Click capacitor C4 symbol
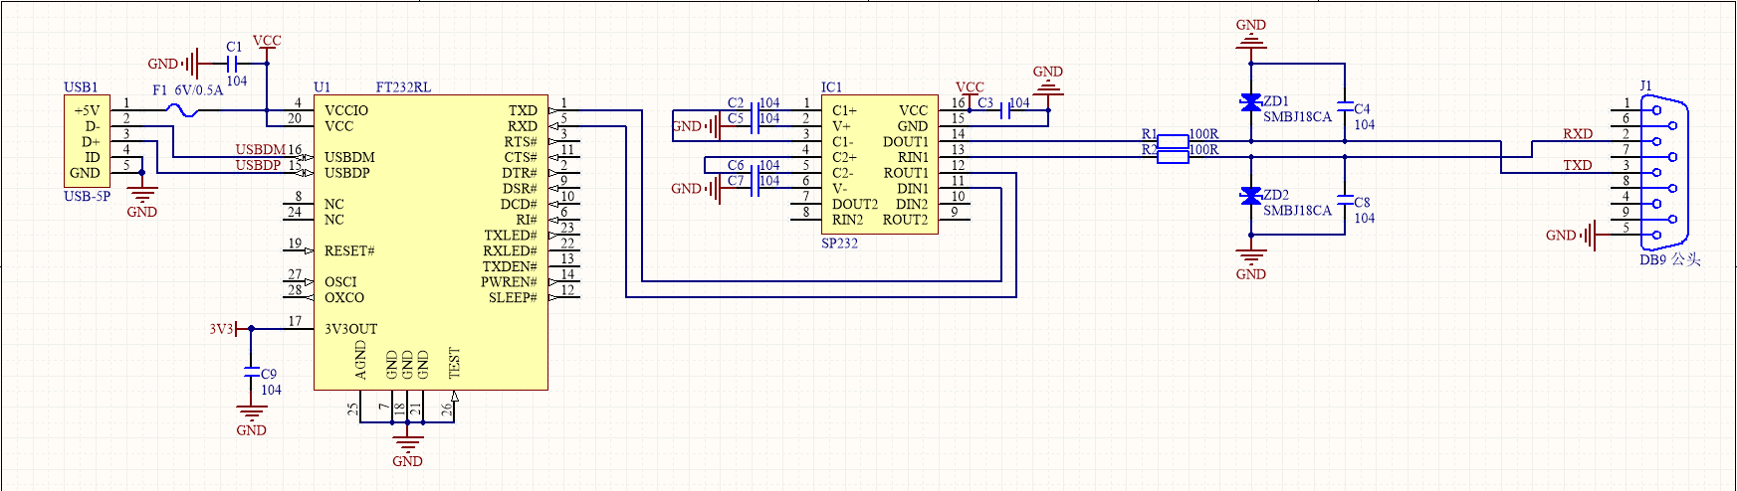 tap(1345, 104)
